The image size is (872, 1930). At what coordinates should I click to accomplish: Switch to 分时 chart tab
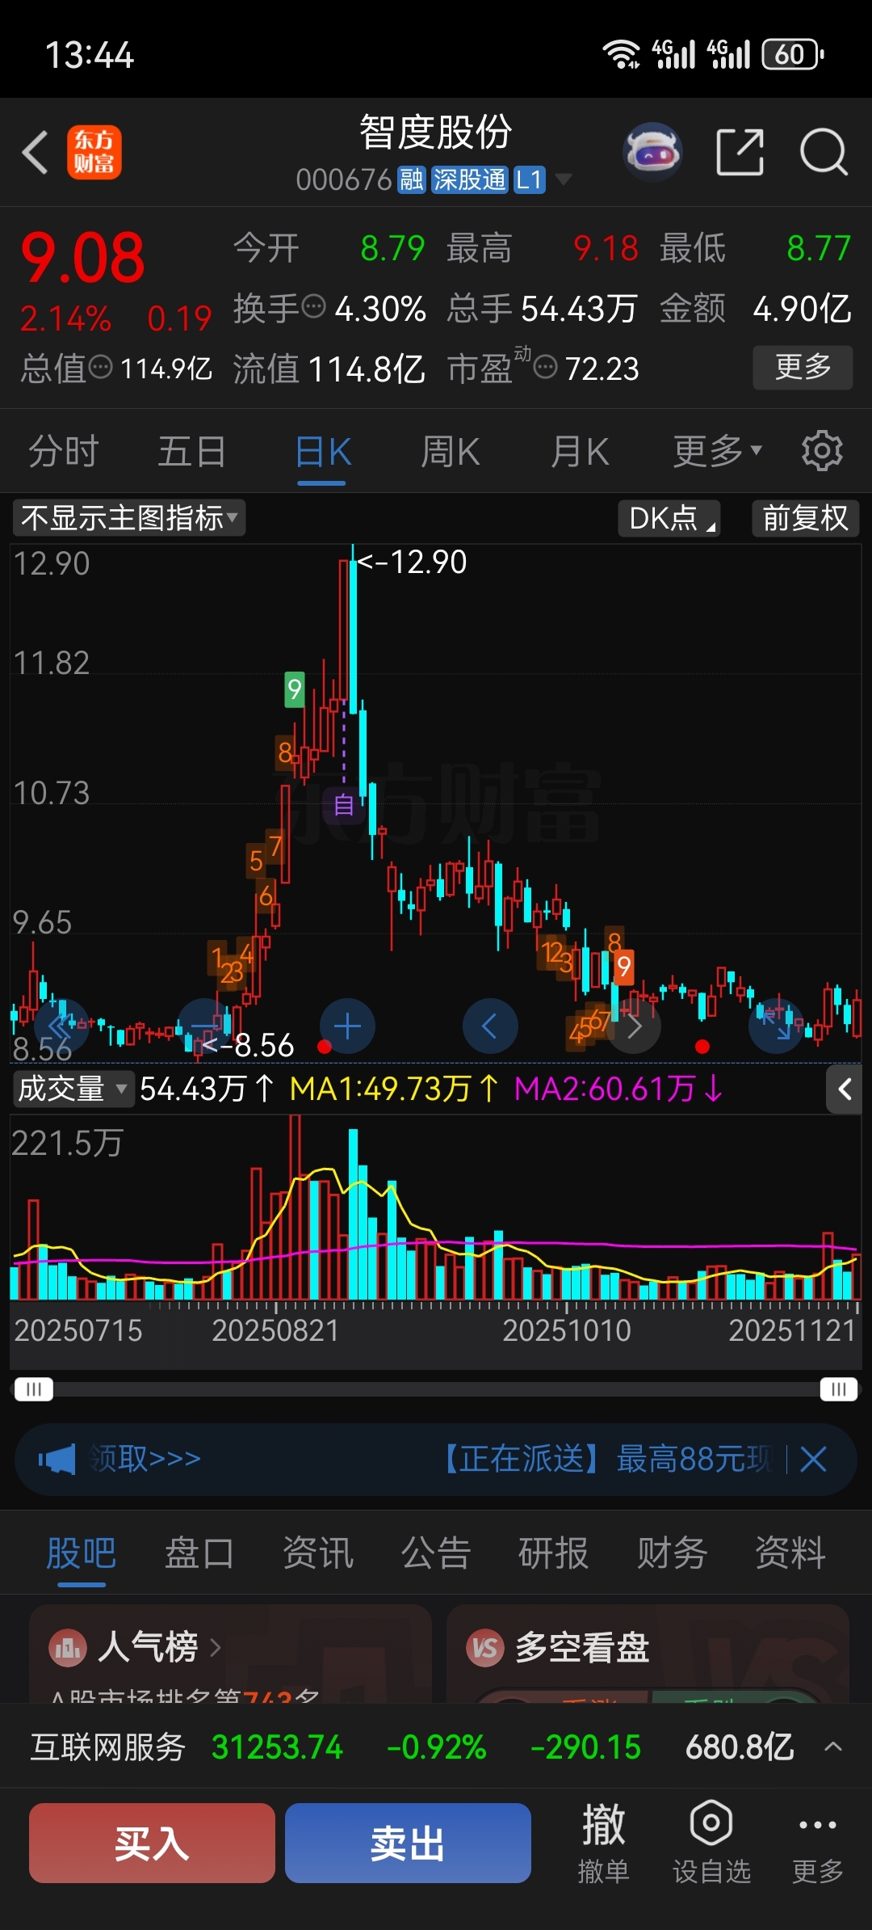[x=64, y=451]
